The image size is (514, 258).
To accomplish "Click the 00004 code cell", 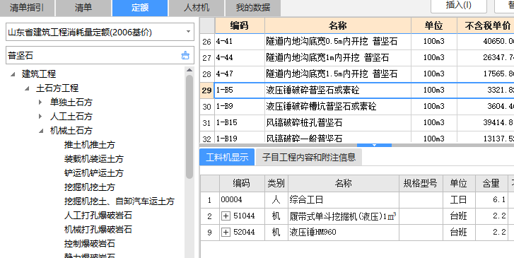I will 242,199.
